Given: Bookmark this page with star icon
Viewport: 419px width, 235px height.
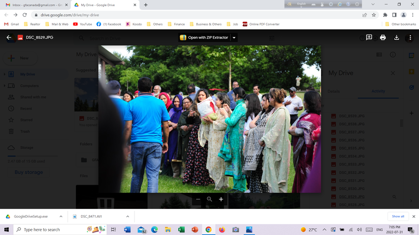Looking at the screenshot, I should pos(374,15).
